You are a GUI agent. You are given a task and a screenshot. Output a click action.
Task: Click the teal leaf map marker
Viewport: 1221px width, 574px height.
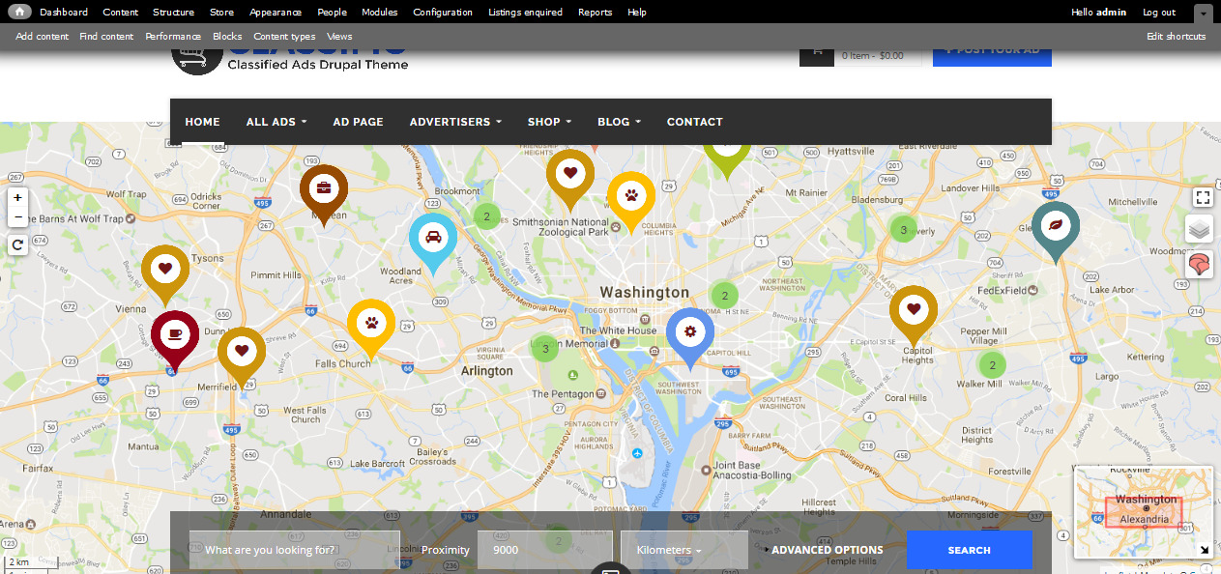1055,226
